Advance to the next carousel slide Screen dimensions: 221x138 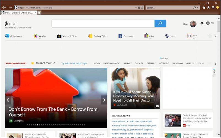pyautogui.click(x=104, y=100)
